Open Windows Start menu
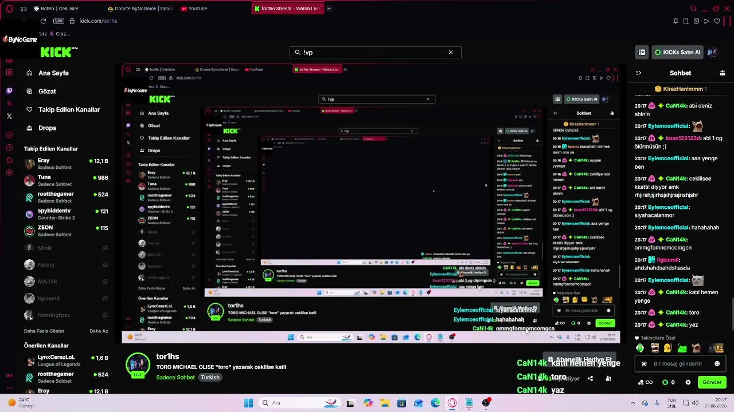The image size is (734, 412). tap(248, 403)
